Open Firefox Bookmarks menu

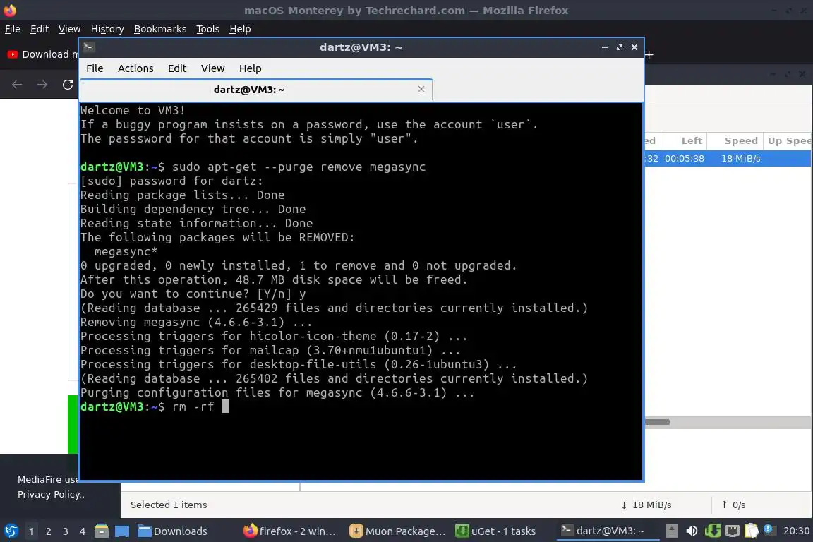coord(160,29)
